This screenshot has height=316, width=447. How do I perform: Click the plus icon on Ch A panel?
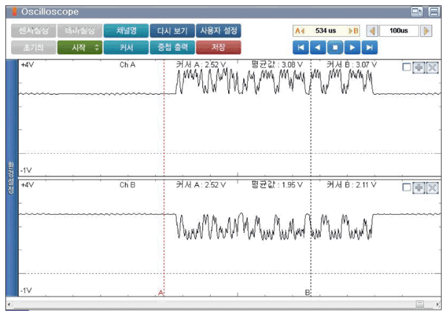pyautogui.click(x=419, y=68)
